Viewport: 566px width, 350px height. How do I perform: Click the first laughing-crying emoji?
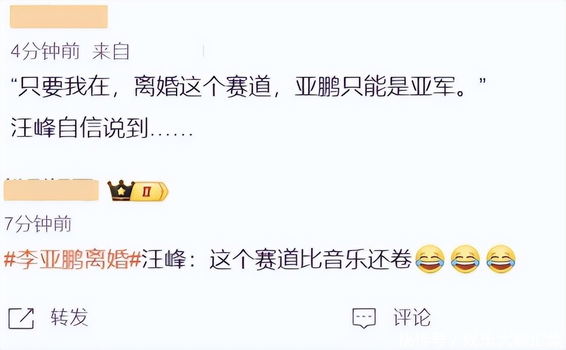pos(429,259)
